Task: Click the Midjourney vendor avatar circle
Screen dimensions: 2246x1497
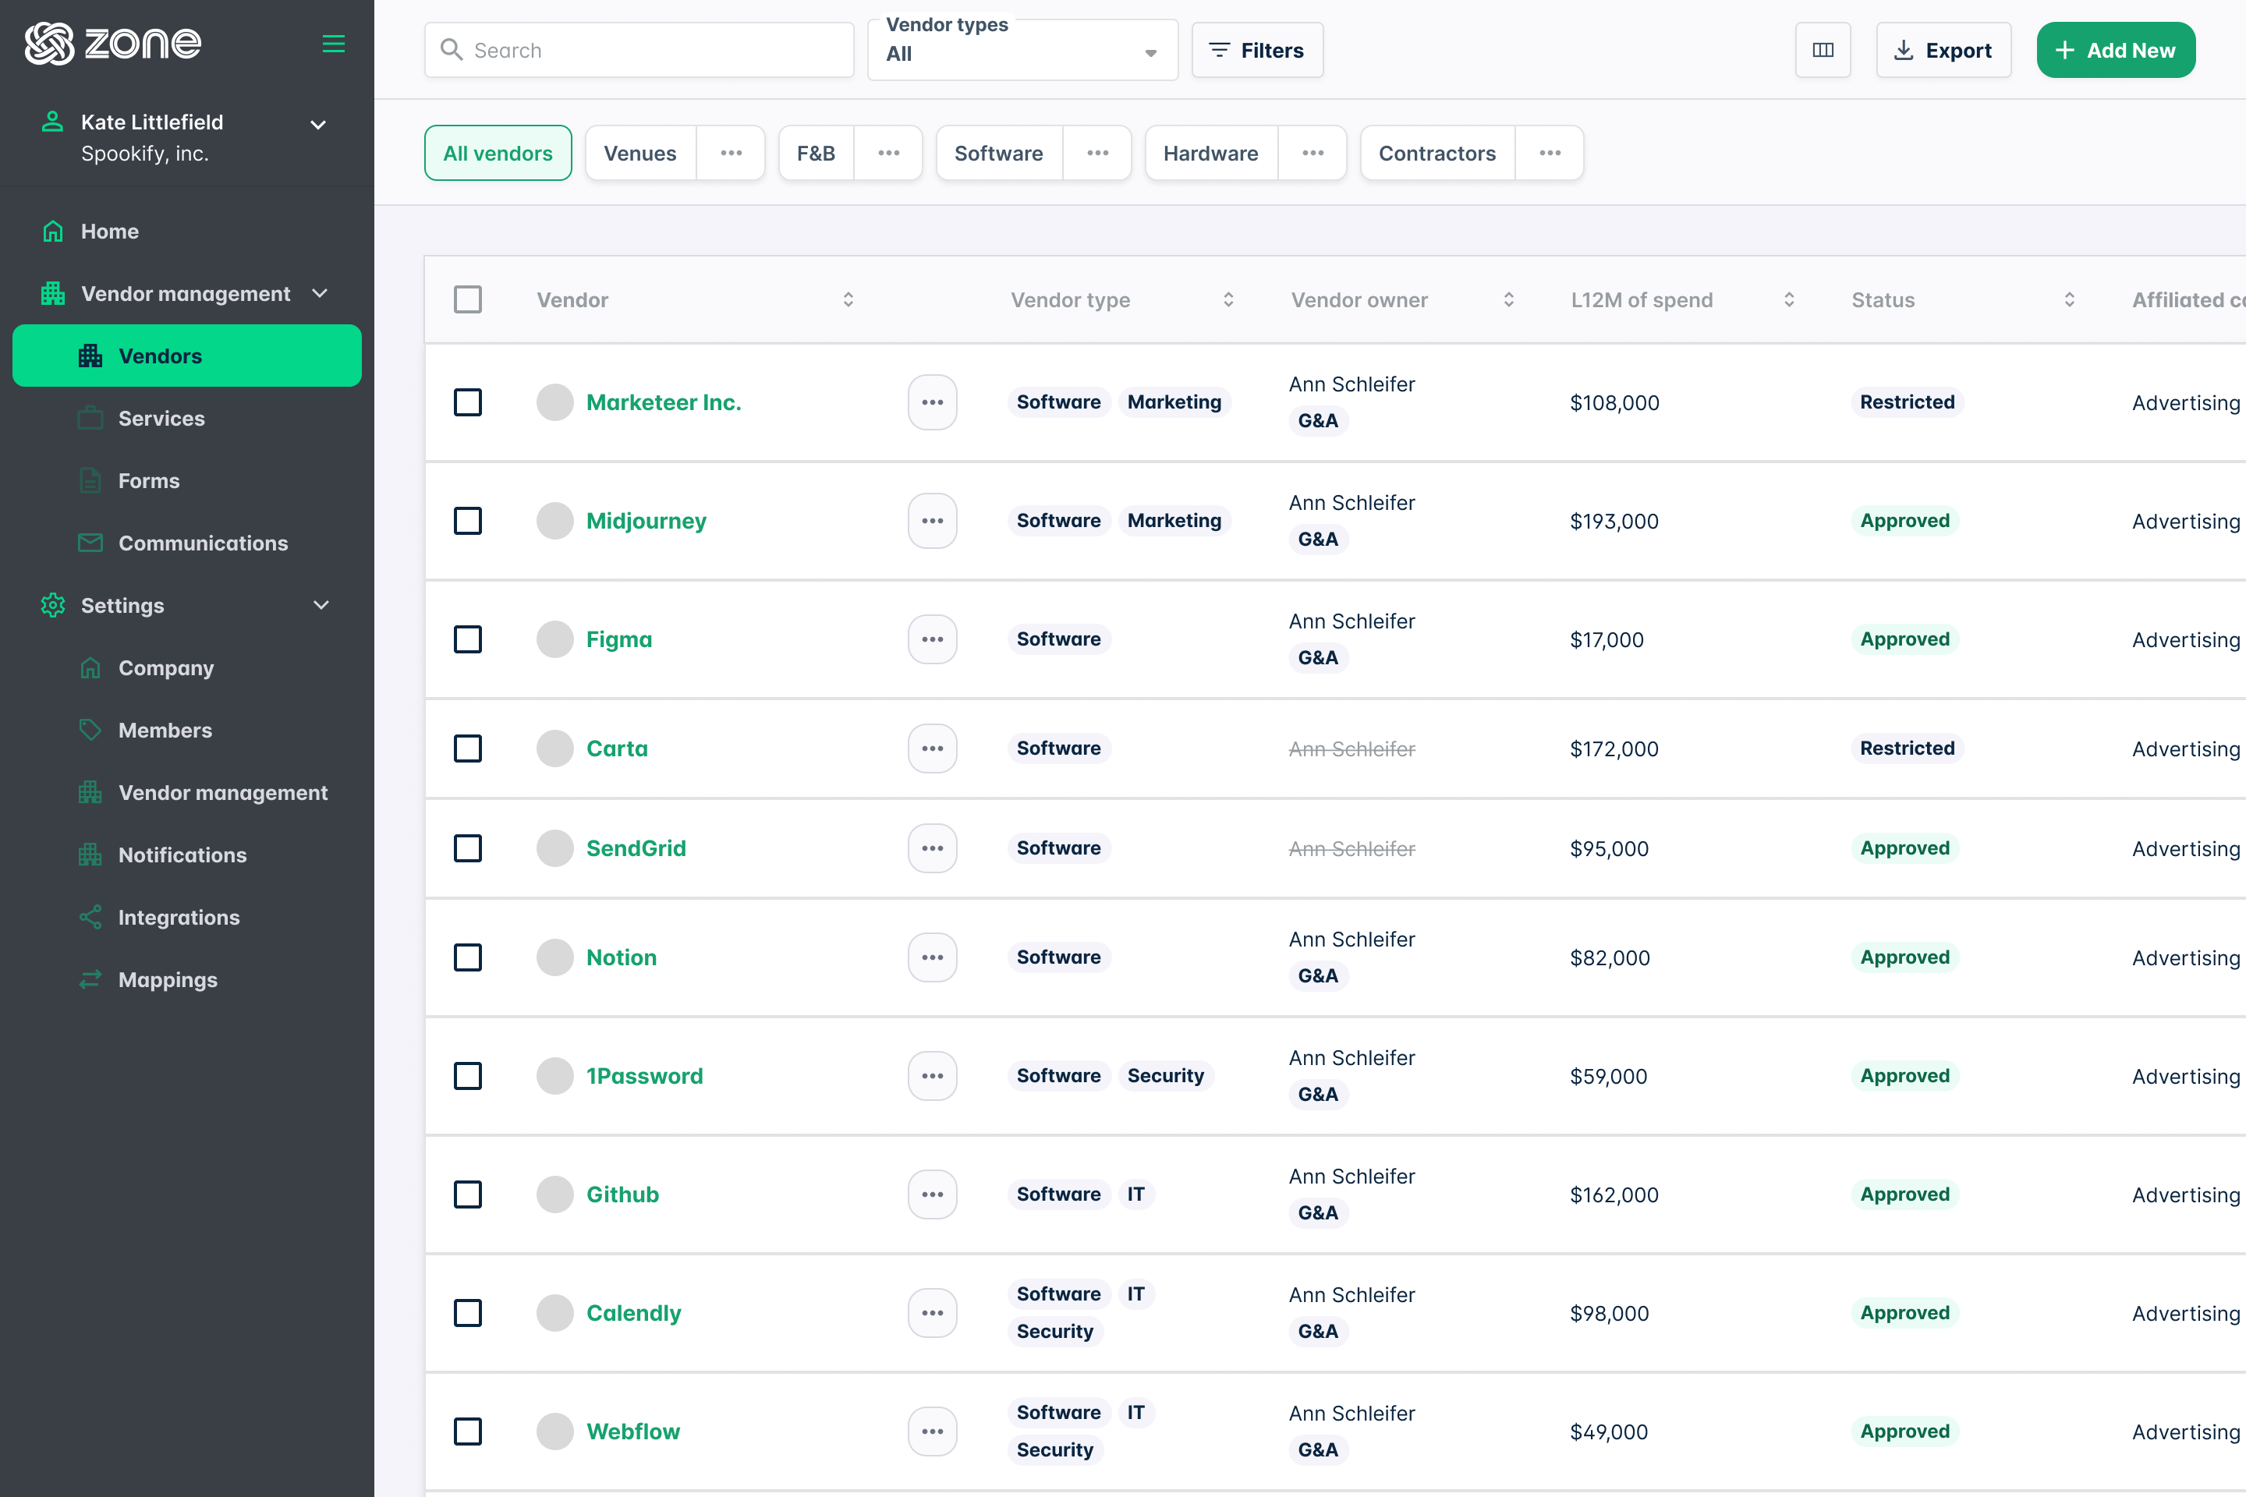Action: click(x=554, y=520)
